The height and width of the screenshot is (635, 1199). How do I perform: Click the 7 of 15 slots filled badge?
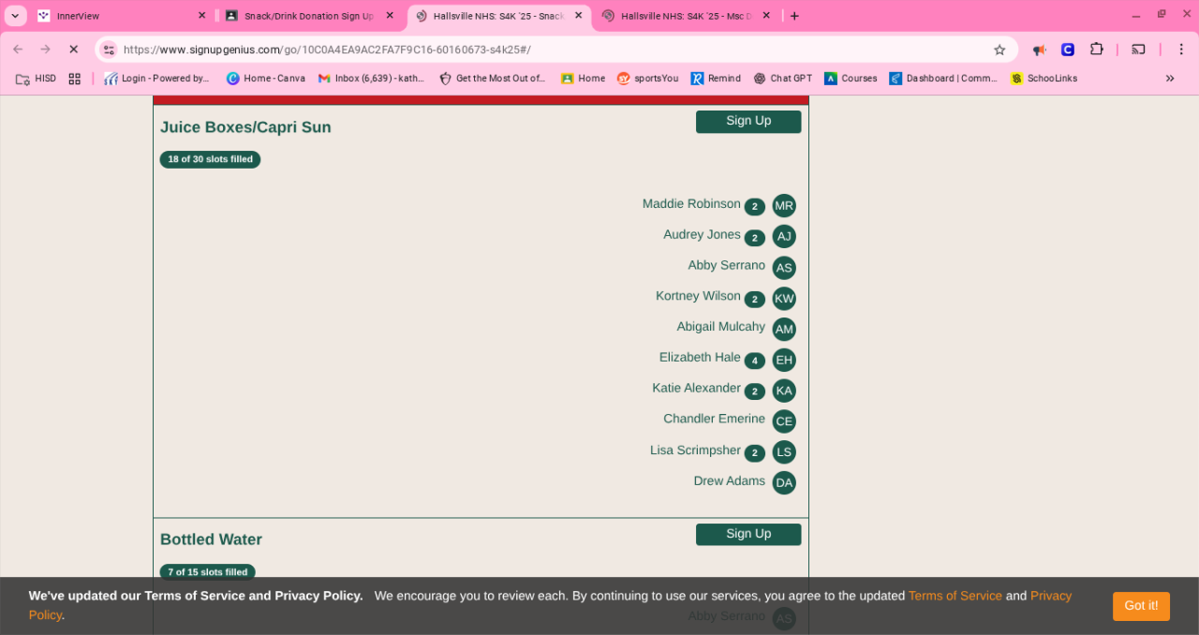(x=207, y=572)
